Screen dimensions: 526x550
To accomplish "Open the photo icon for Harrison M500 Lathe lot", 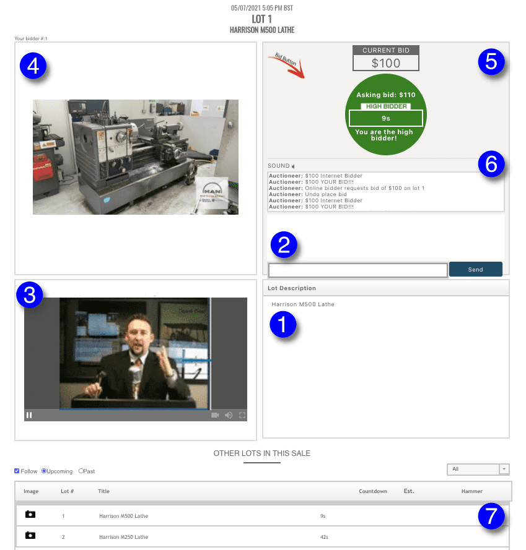I will click(x=30, y=515).
